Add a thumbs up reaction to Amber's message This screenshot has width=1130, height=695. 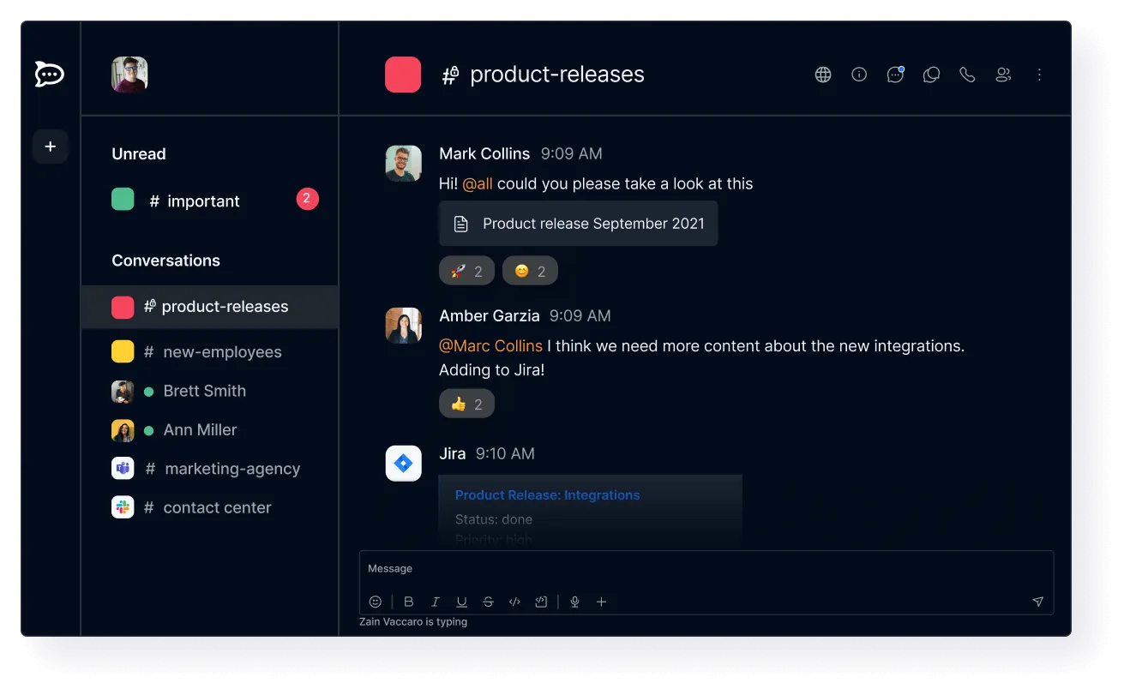[466, 403]
